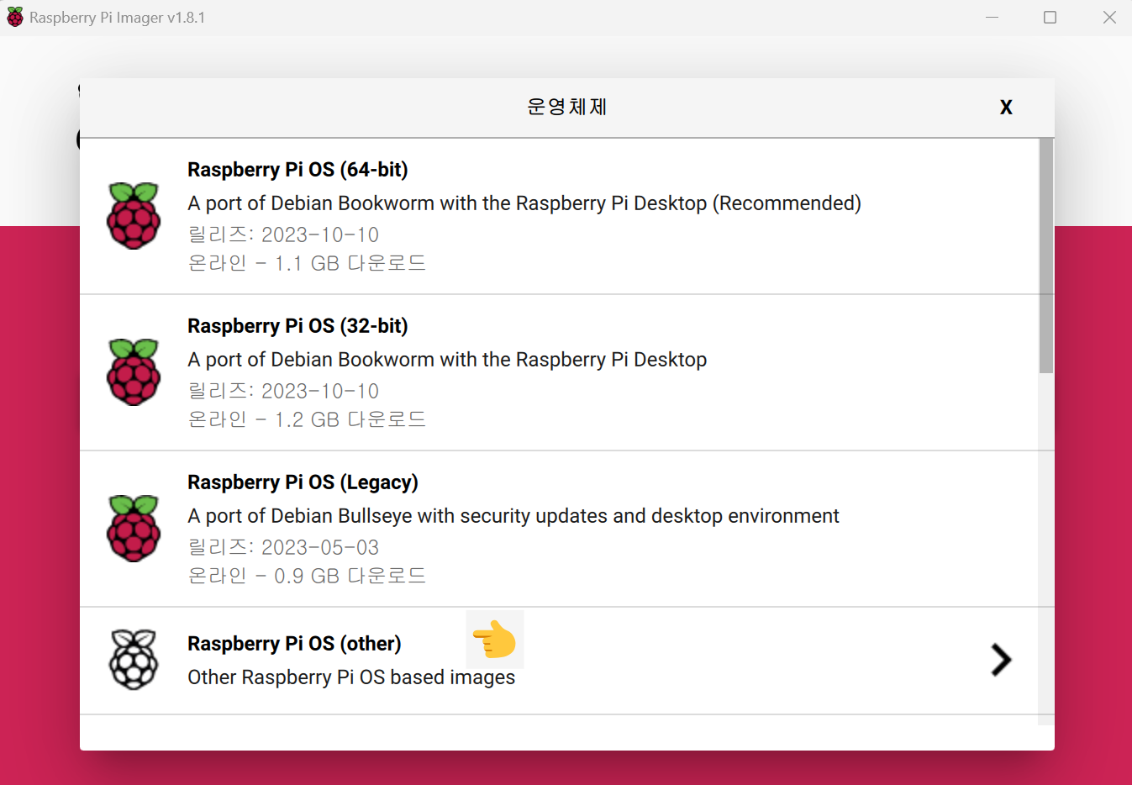Click the 32-bit Debian Bookworm description text
1132x785 pixels.
point(447,360)
